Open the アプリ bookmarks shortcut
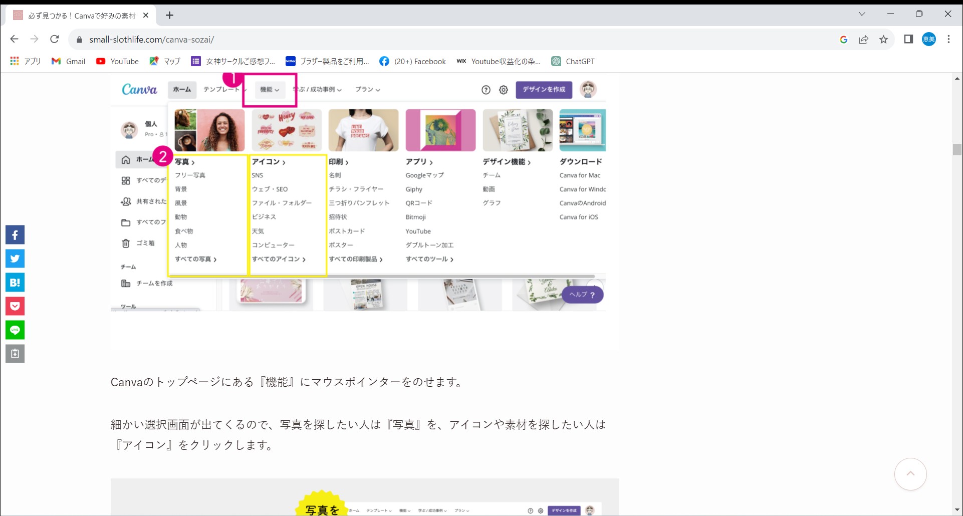The height and width of the screenshot is (516, 963). [26, 61]
